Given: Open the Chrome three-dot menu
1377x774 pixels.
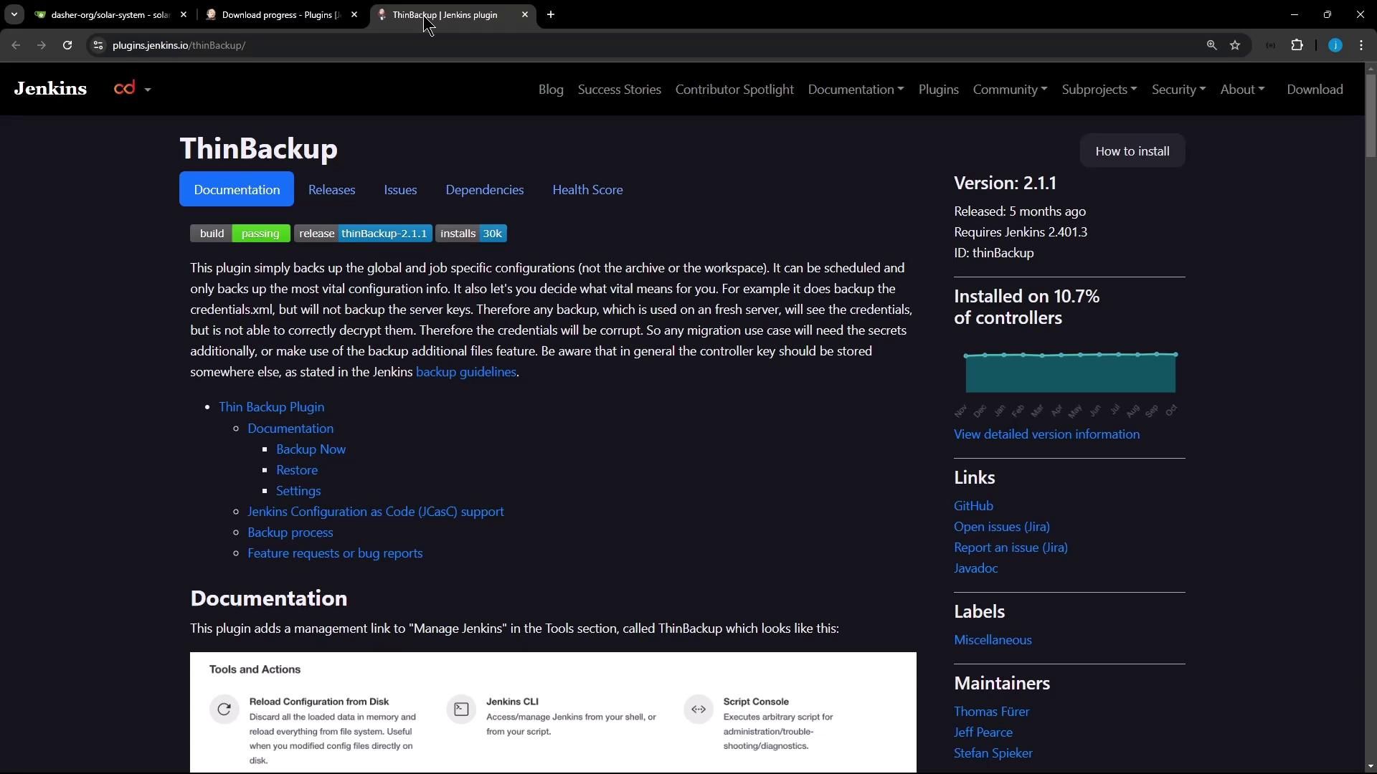Looking at the screenshot, I should click(x=1361, y=45).
